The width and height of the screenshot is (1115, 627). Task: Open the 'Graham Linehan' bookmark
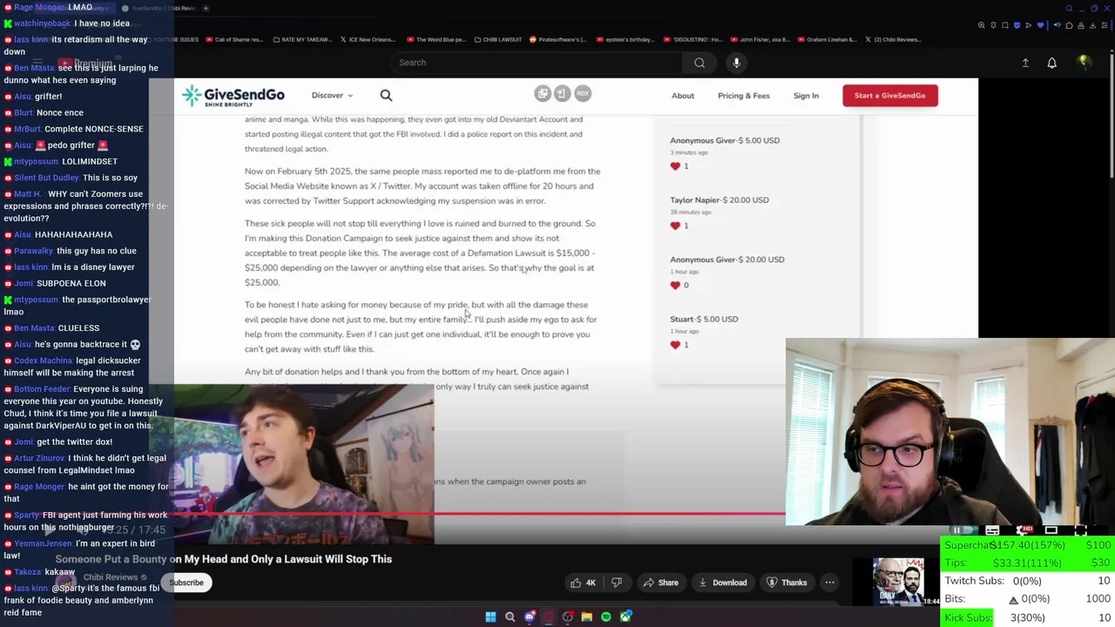(x=828, y=39)
